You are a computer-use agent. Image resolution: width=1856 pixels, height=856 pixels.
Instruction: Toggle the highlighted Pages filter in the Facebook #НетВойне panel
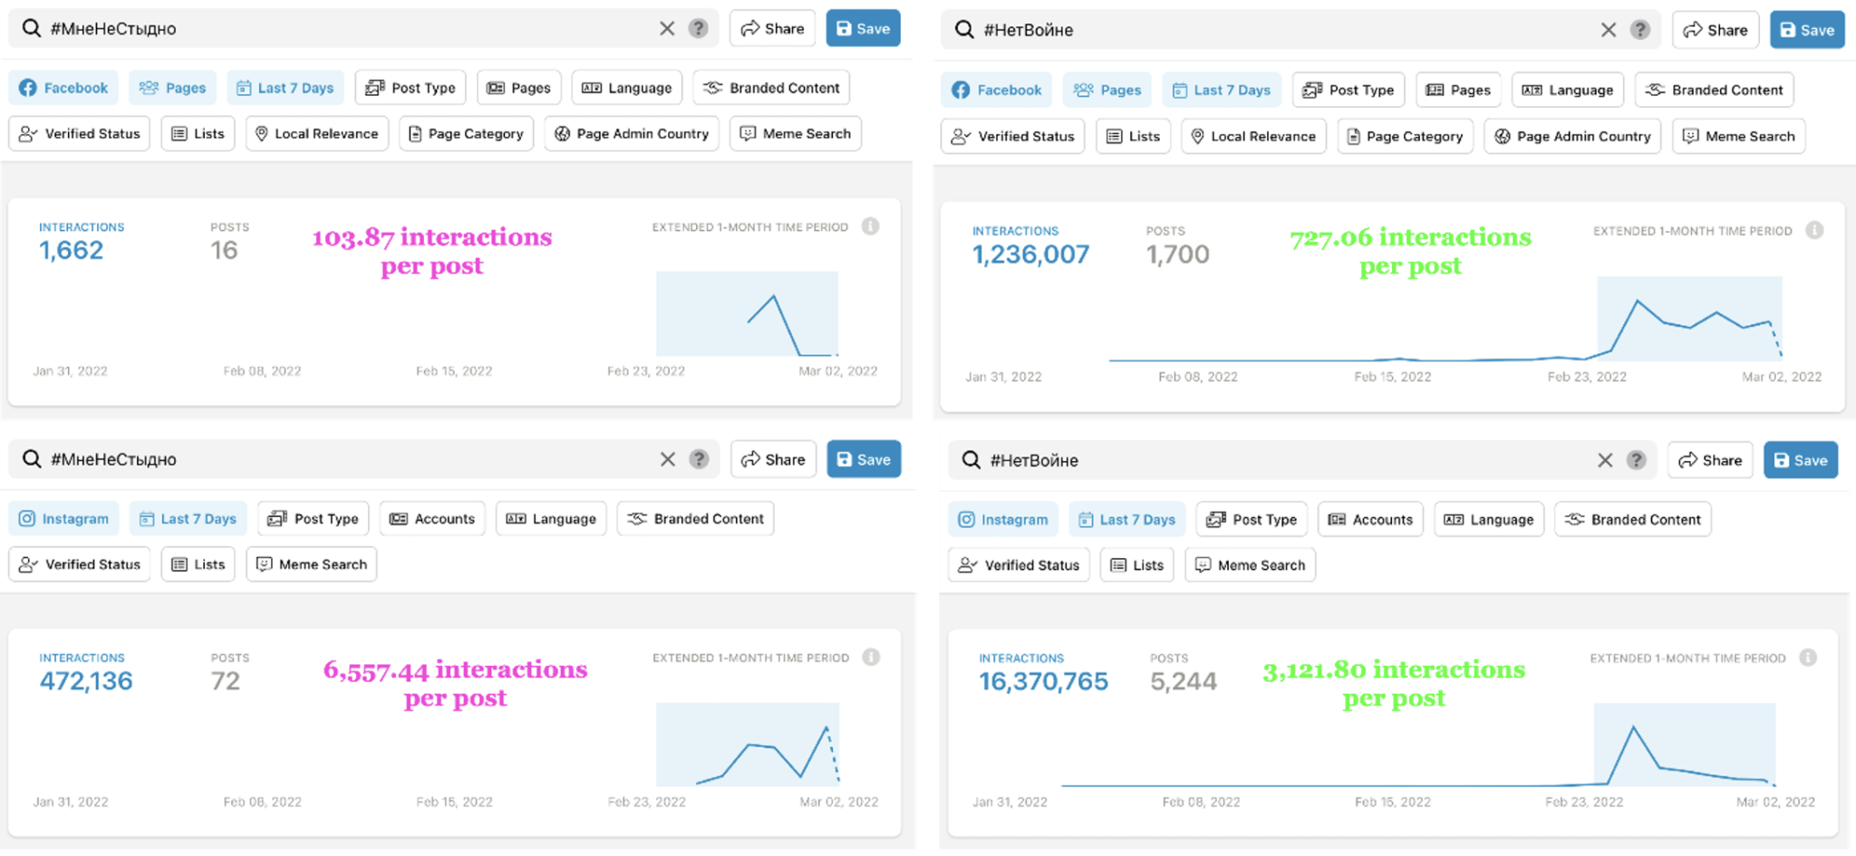point(1107,90)
